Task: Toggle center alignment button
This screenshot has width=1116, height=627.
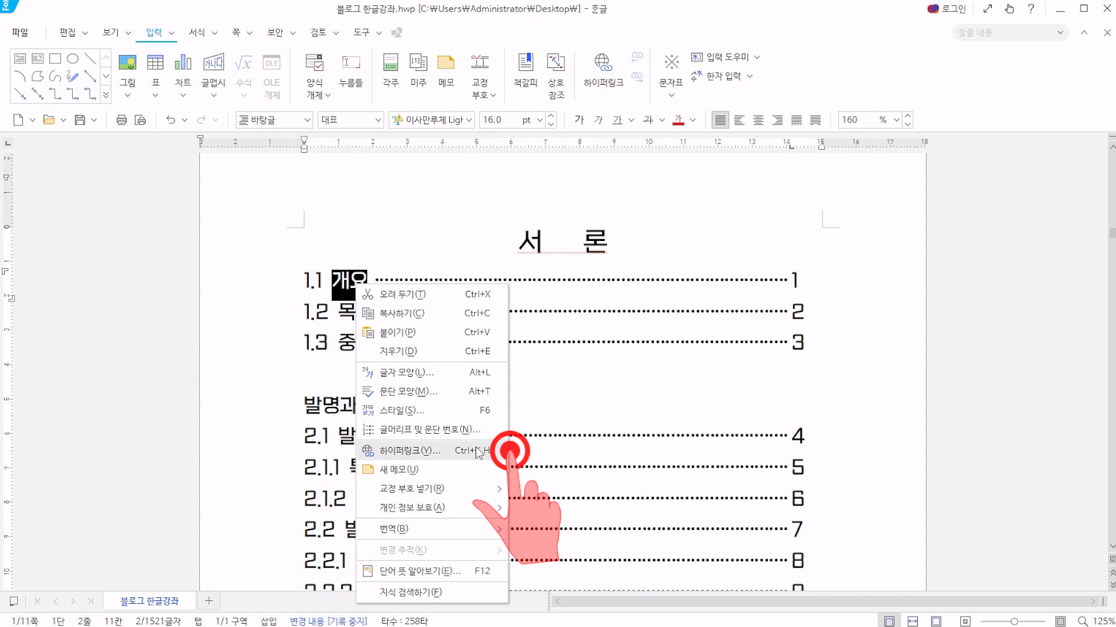Action: tap(758, 120)
